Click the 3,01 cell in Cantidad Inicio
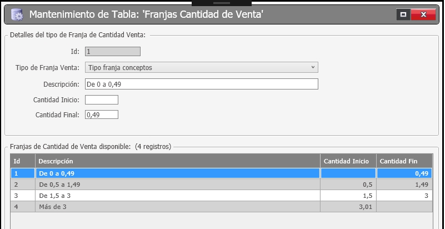The width and height of the screenshot is (445, 229). 348,207
